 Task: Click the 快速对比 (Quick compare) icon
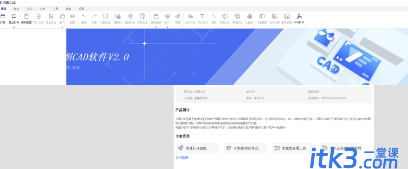coord(225,16)
